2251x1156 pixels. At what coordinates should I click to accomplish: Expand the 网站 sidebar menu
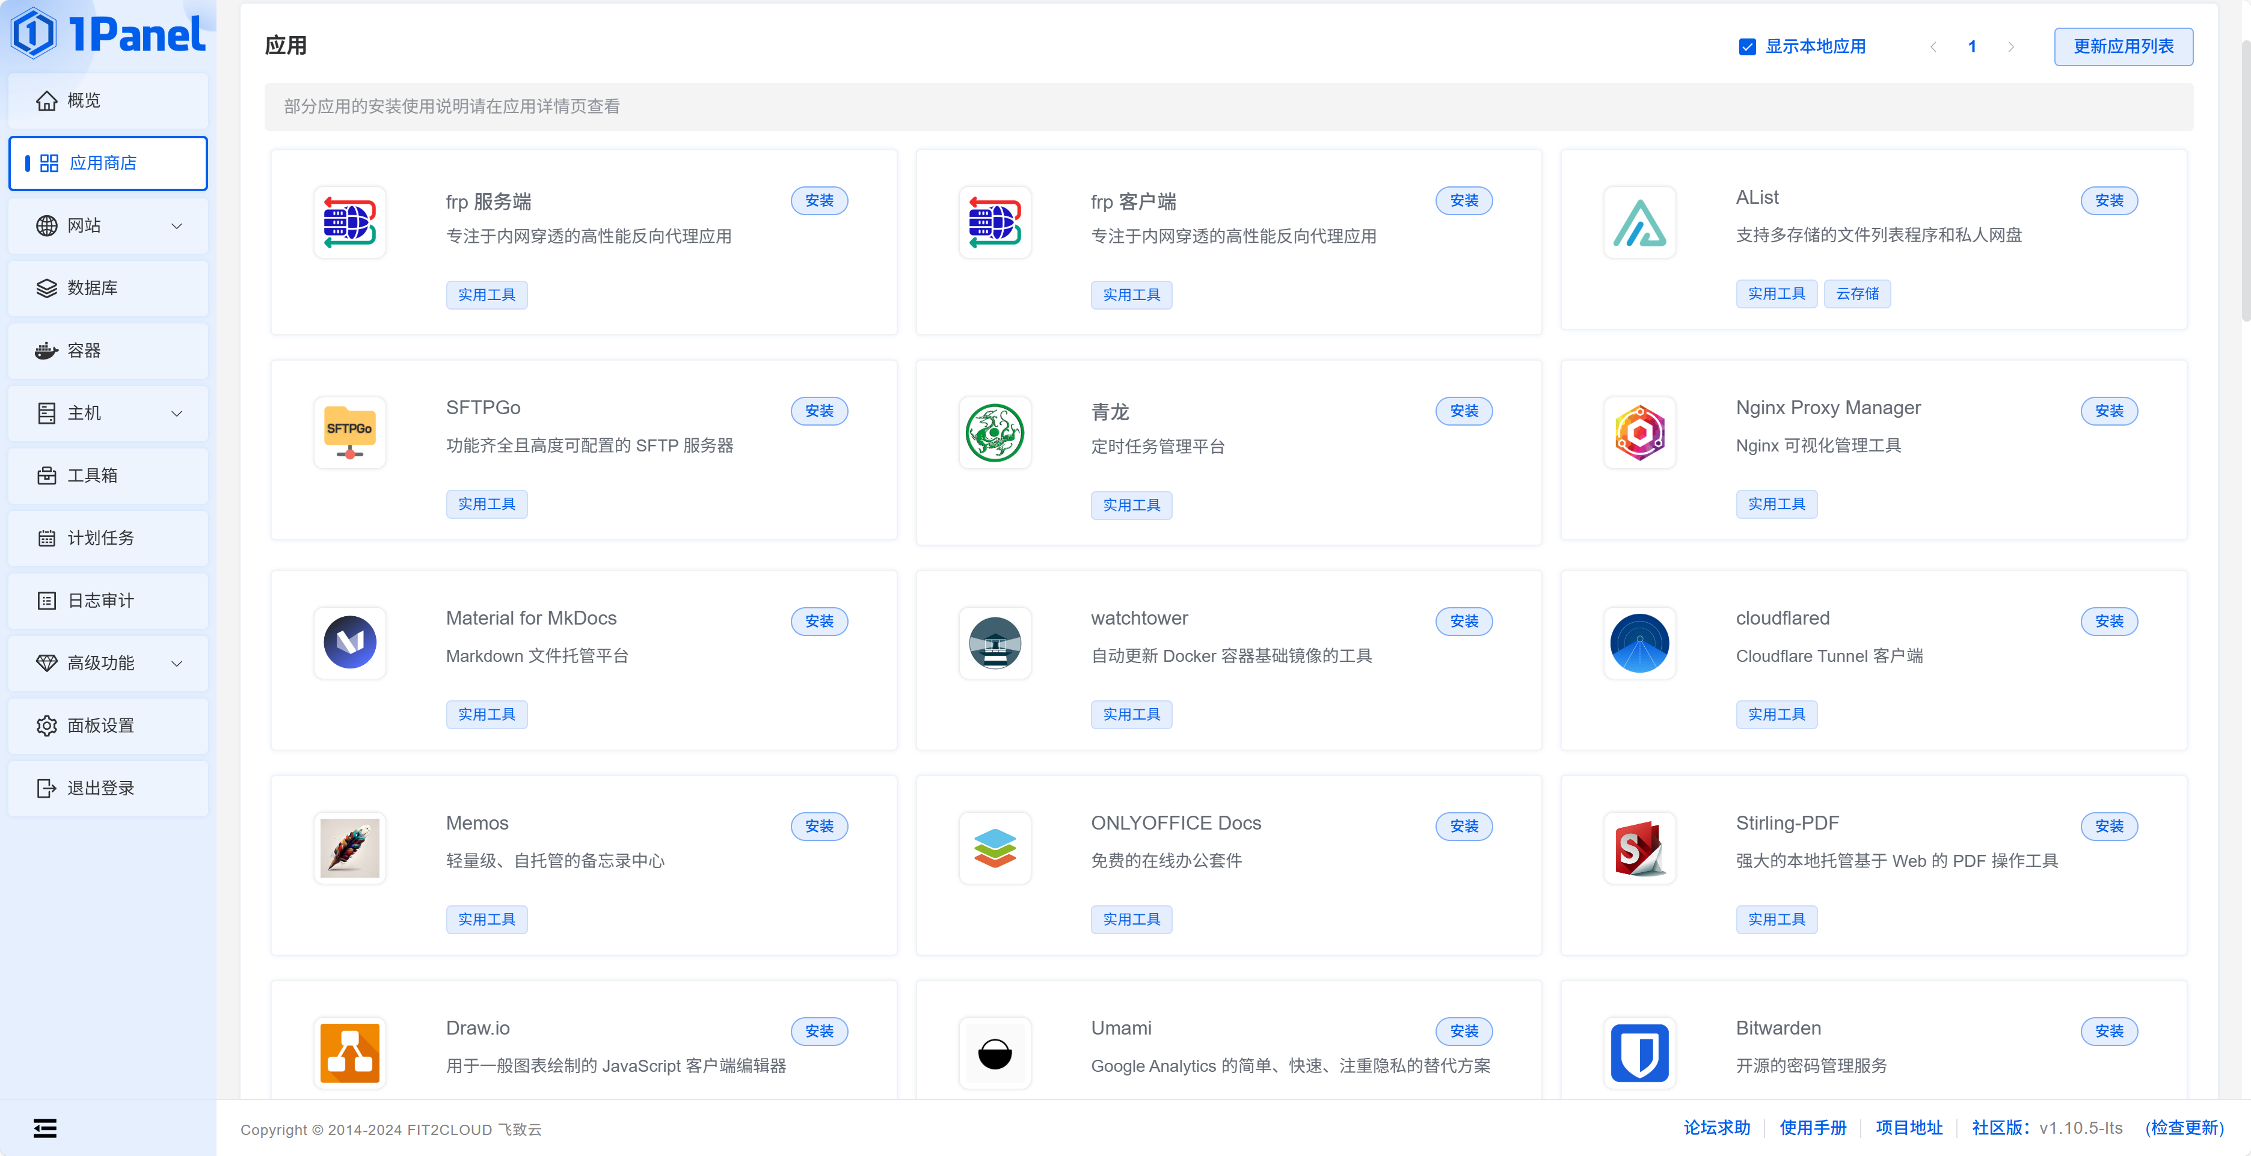(108, 225)
